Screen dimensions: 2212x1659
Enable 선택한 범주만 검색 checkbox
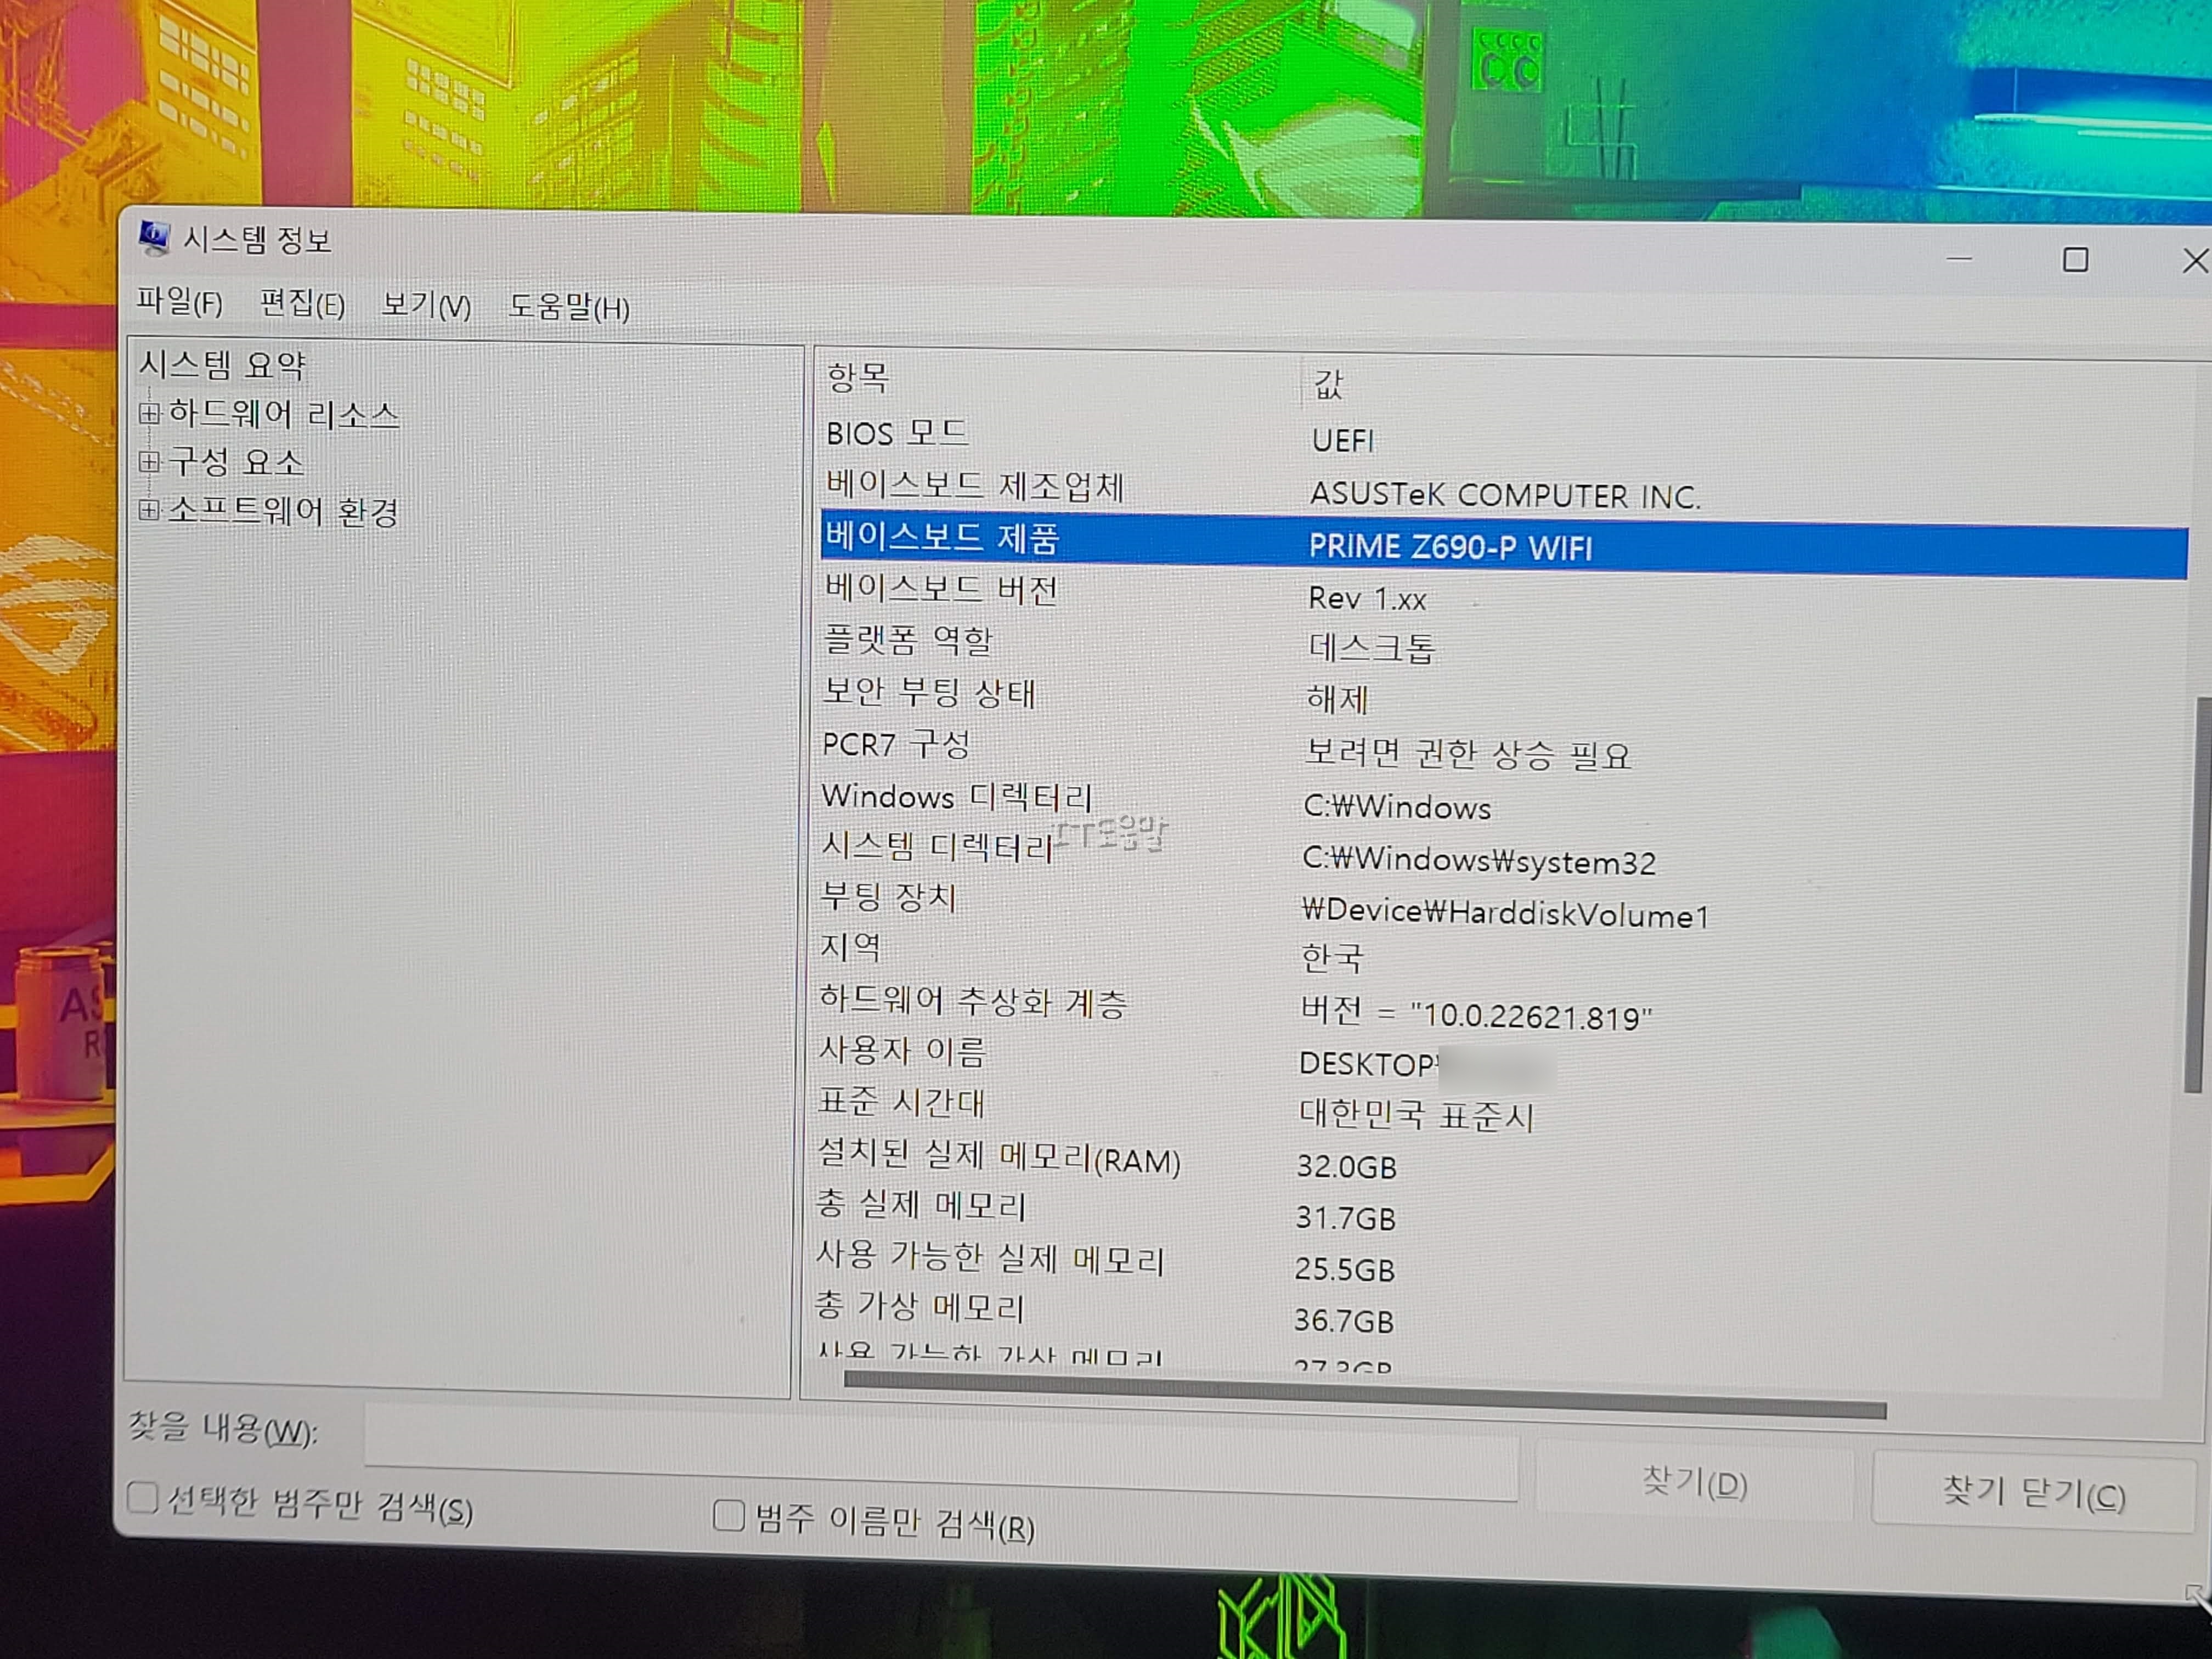click(x=143, y=1497)
